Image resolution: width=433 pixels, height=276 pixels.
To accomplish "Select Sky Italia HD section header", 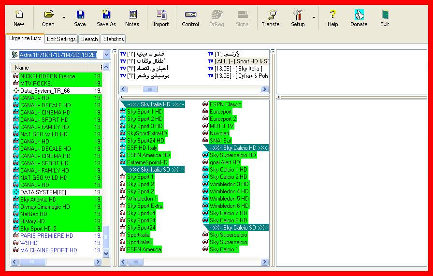I will click(153, 104).
